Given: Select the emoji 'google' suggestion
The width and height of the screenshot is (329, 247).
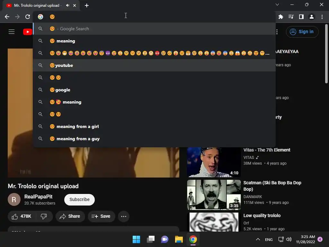Looking at the screenshot, I should 154,90.
